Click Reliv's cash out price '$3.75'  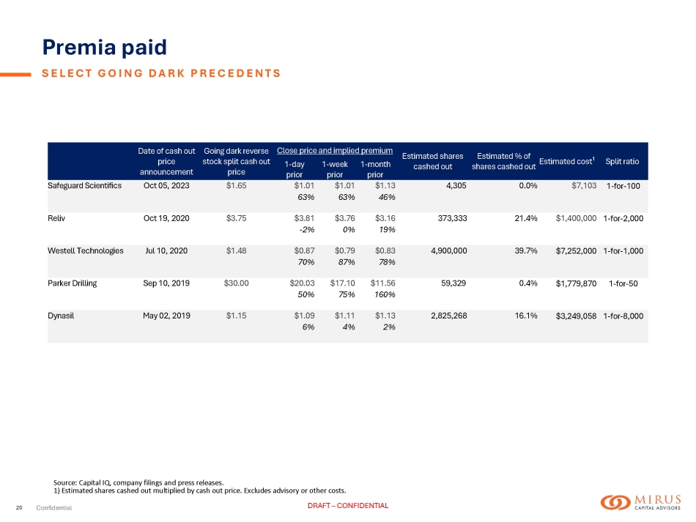pyautogui.click(x=236, y=218)
